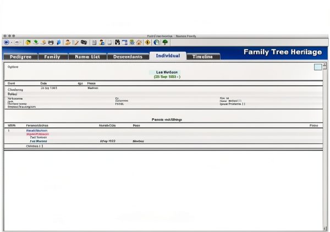Viewport: 330px width, 232px height.
Task: Click the gray document pages icon
Action: click(109, 43)
